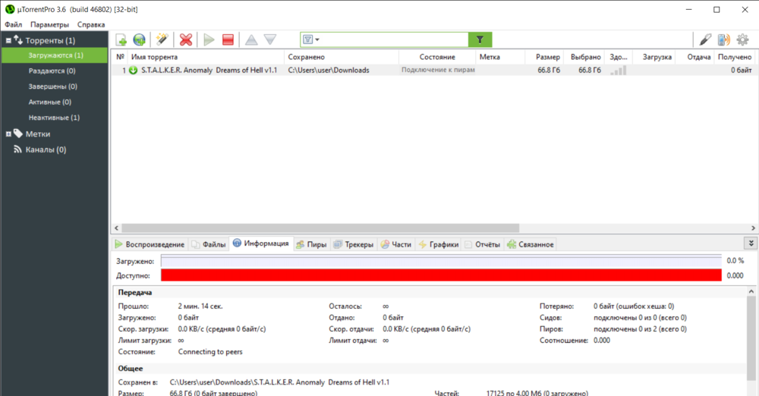
Task: Click inside the torrent search field
Action: pos(395,39)
